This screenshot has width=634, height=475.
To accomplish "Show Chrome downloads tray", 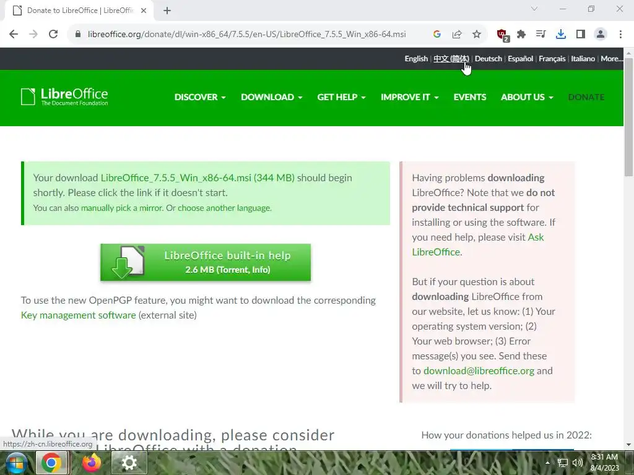I will [x=560, y=35].
